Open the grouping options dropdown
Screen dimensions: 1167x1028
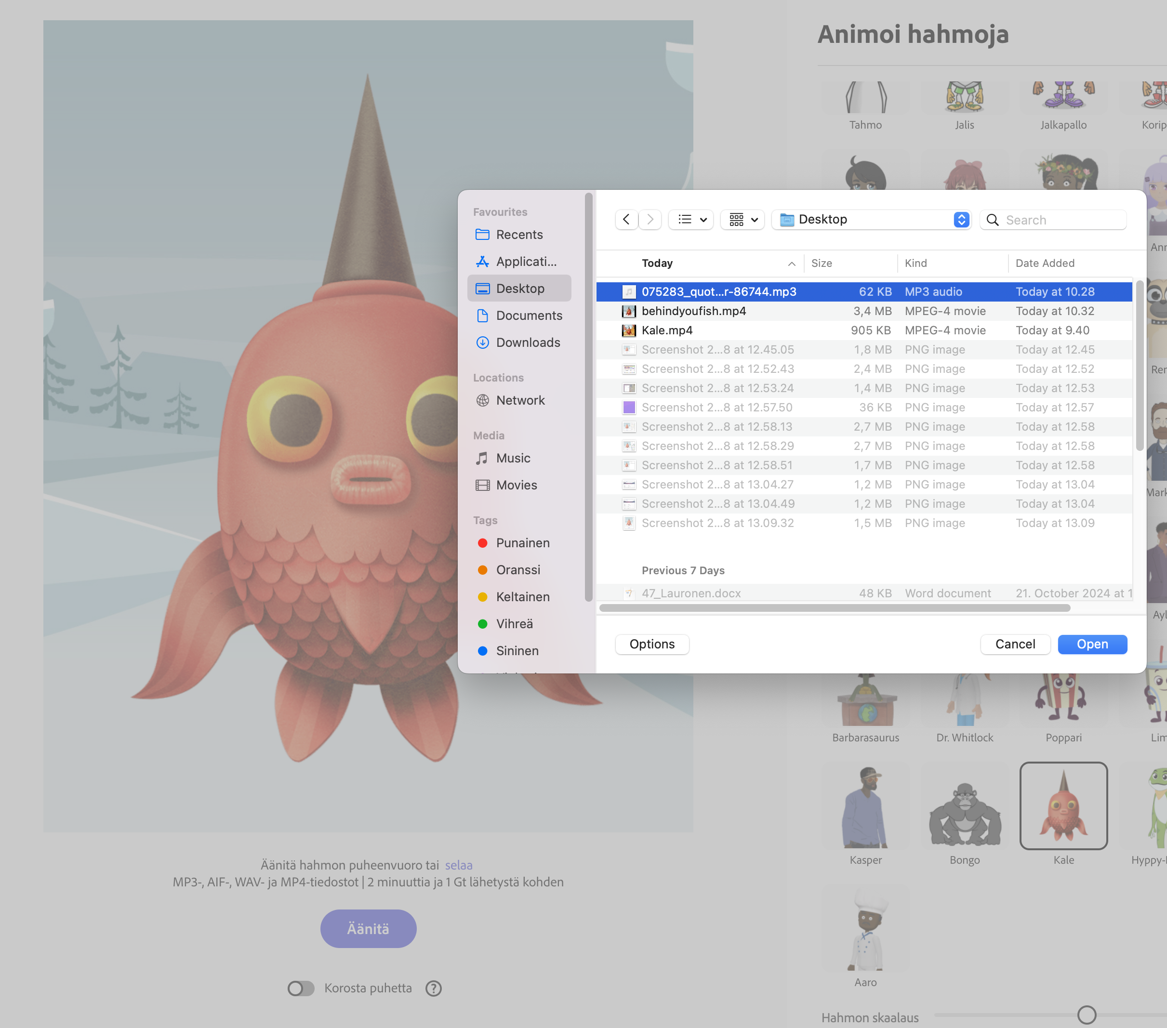click(743, 219)
